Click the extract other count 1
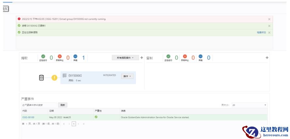 pos(83,58)
